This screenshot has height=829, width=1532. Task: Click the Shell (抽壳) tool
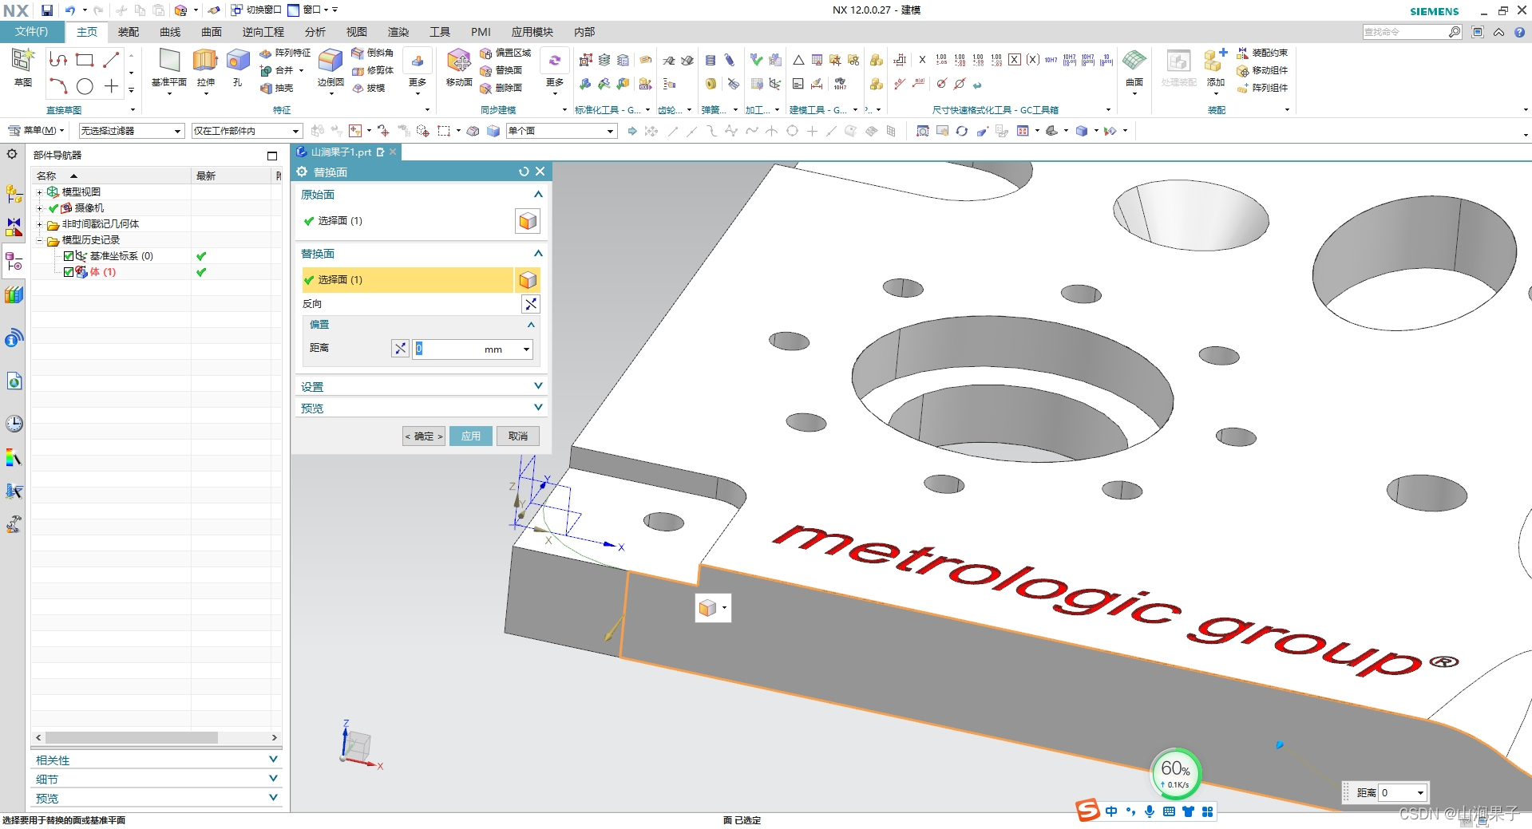coord(277,88)
